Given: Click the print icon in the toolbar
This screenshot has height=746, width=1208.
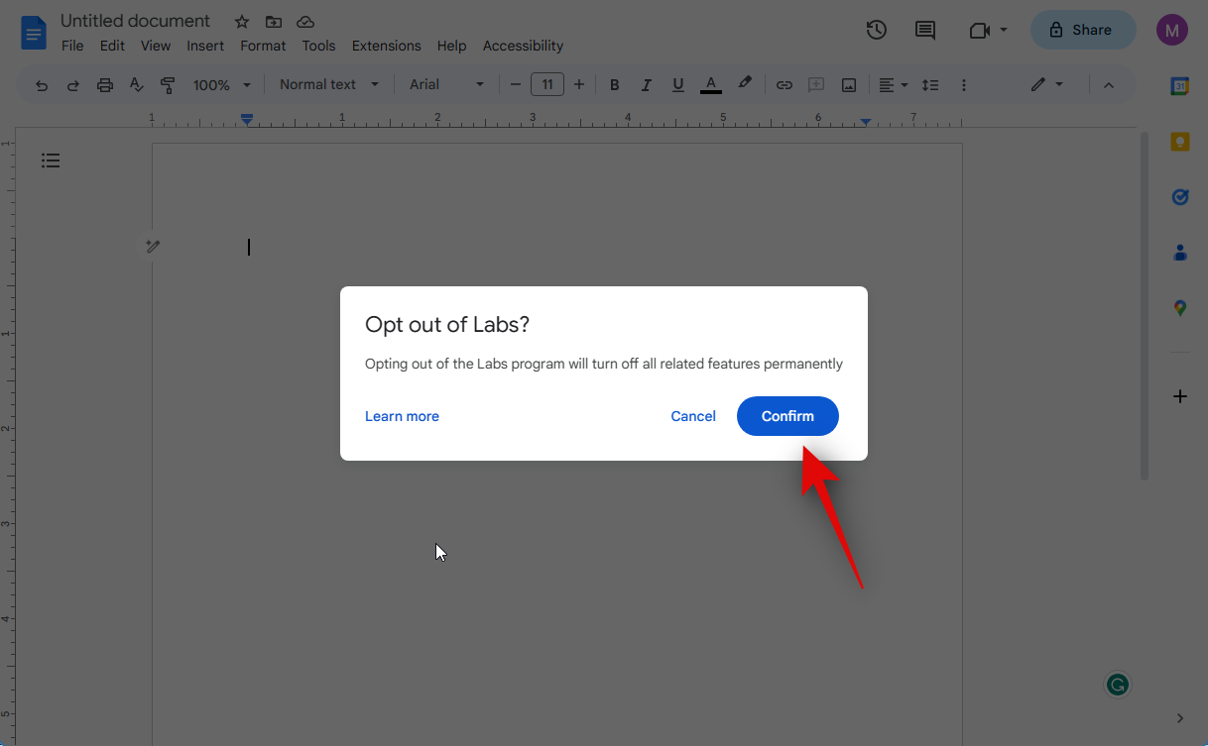Looking at the screenshot, I should (x=105, y=85).
